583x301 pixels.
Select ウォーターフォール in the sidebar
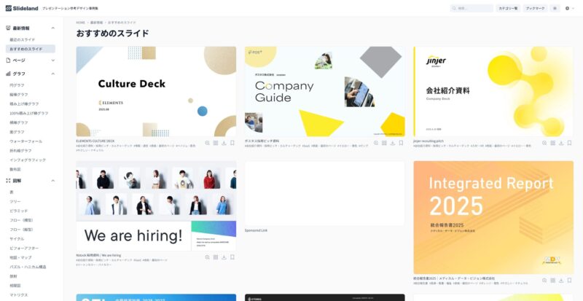[26, 141]
